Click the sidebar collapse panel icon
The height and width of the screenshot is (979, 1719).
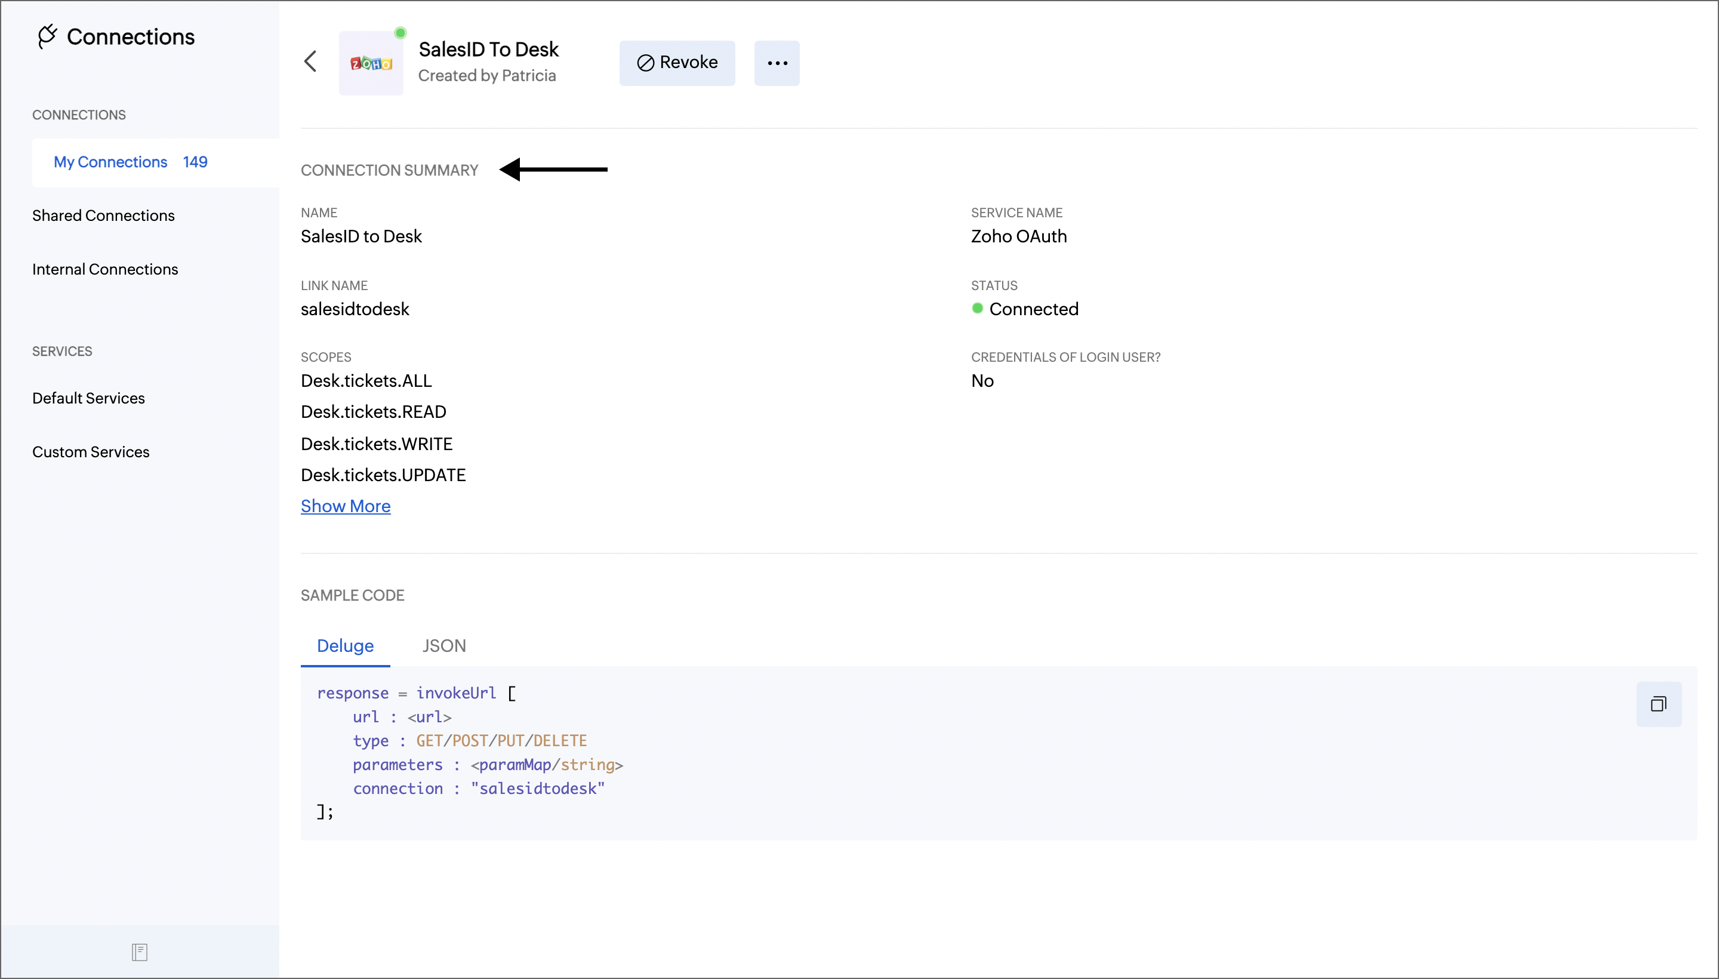tap(139, 952)
